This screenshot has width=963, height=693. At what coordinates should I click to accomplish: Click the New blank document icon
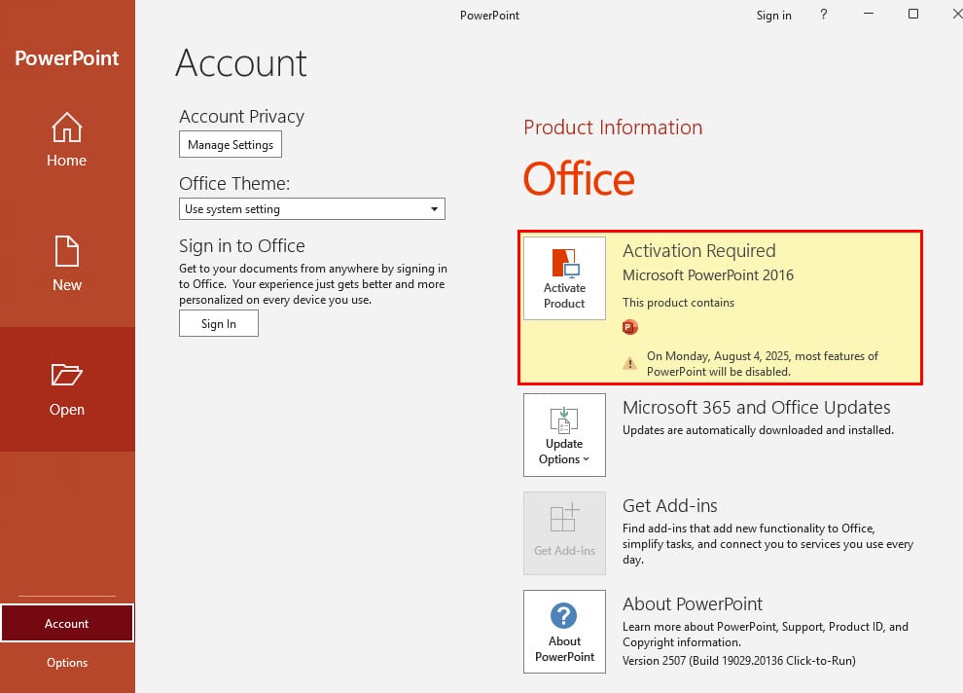[66, 251]
